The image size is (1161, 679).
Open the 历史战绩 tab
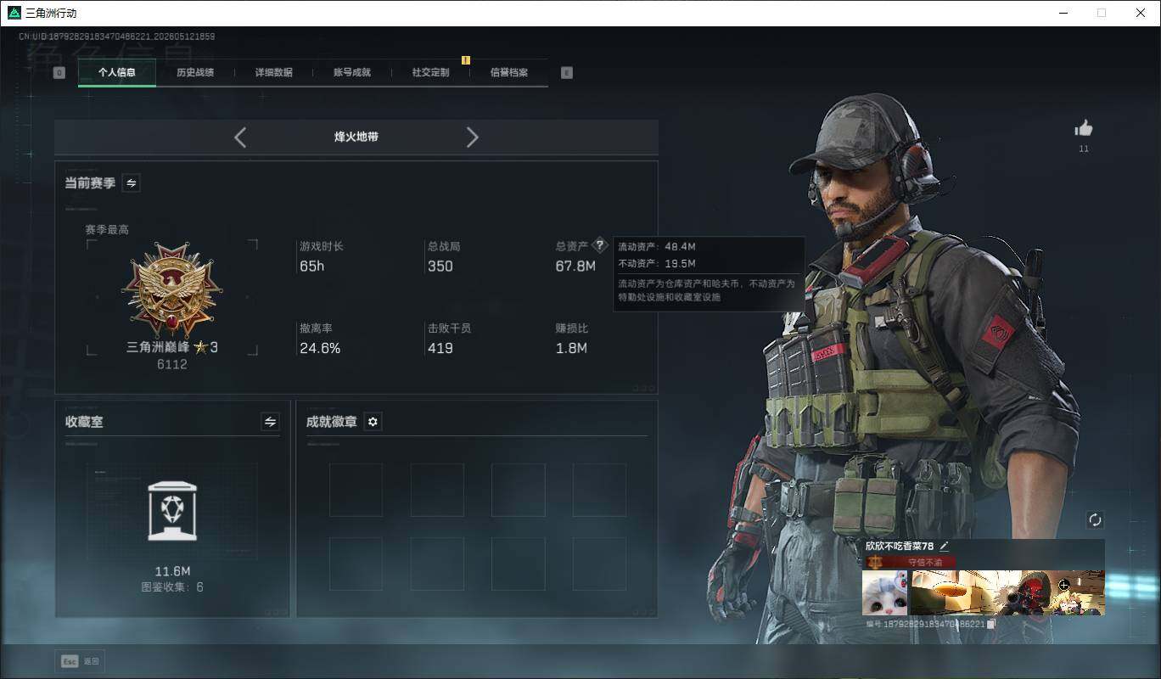click(195, 73)
